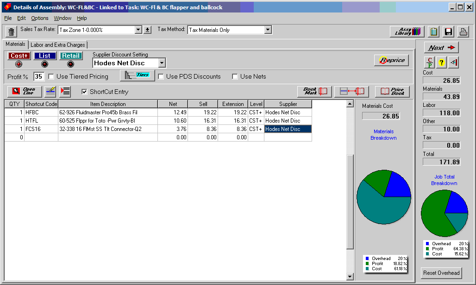Select the '32-338 16 FlMst SS Tlt Connector-Q2' cell

pyautogui.click(x=108, y=129)
